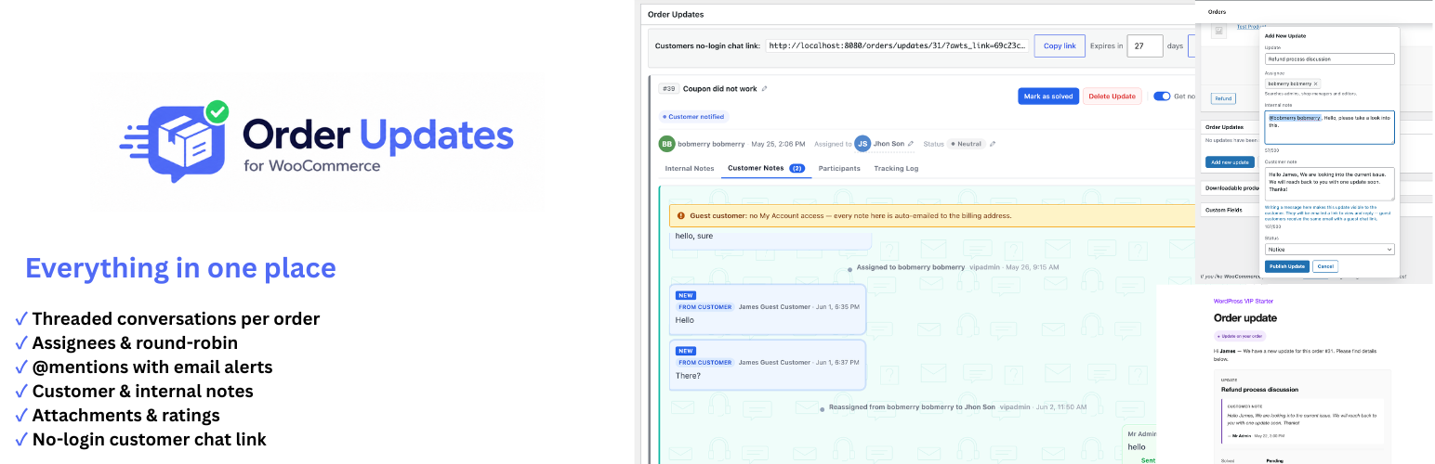1435x464 pixels.
Task: Click the Refund button in Orders panel
Action: [x=1223, y=98]
